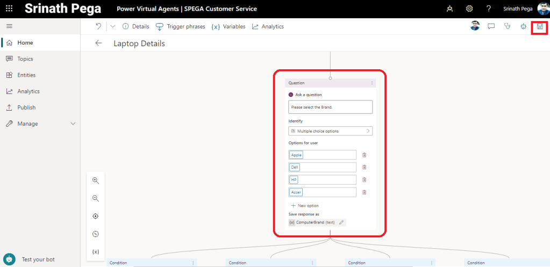Expand the Manage menu chevron
Image resolution: width=550 pixels, height=267 pixels.
click(x=73, y=124)
